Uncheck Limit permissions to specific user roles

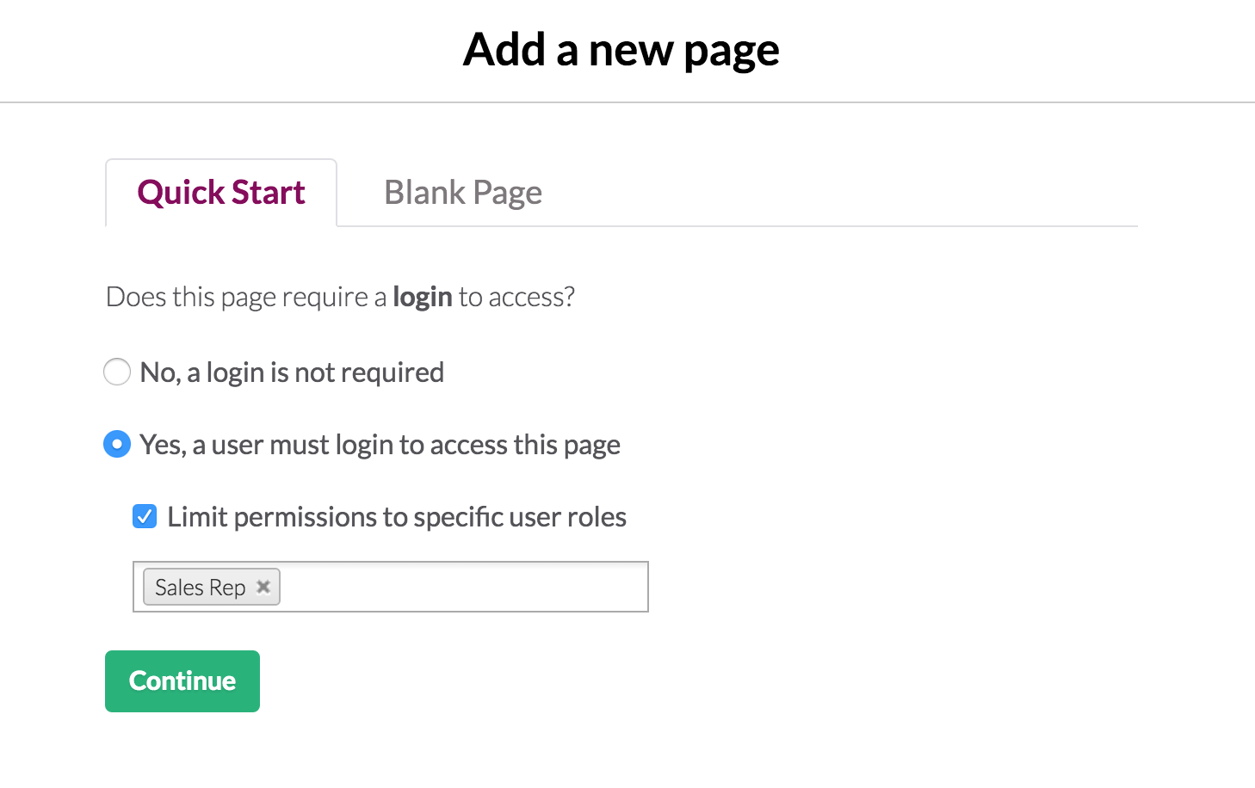pos(145,516)
